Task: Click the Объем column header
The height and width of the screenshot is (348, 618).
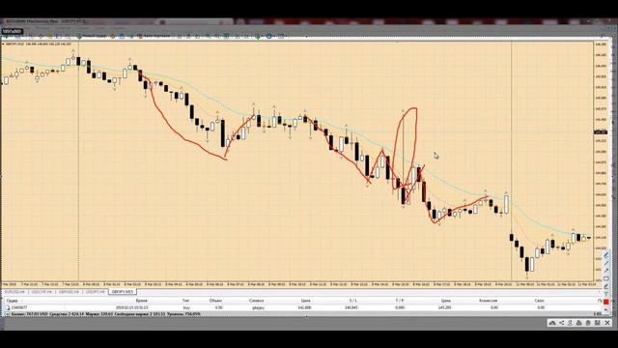Action: coord(215,301)
